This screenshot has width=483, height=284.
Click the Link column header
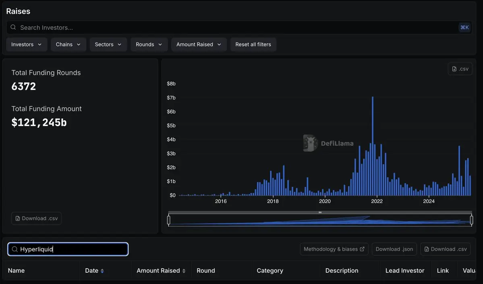443,270
